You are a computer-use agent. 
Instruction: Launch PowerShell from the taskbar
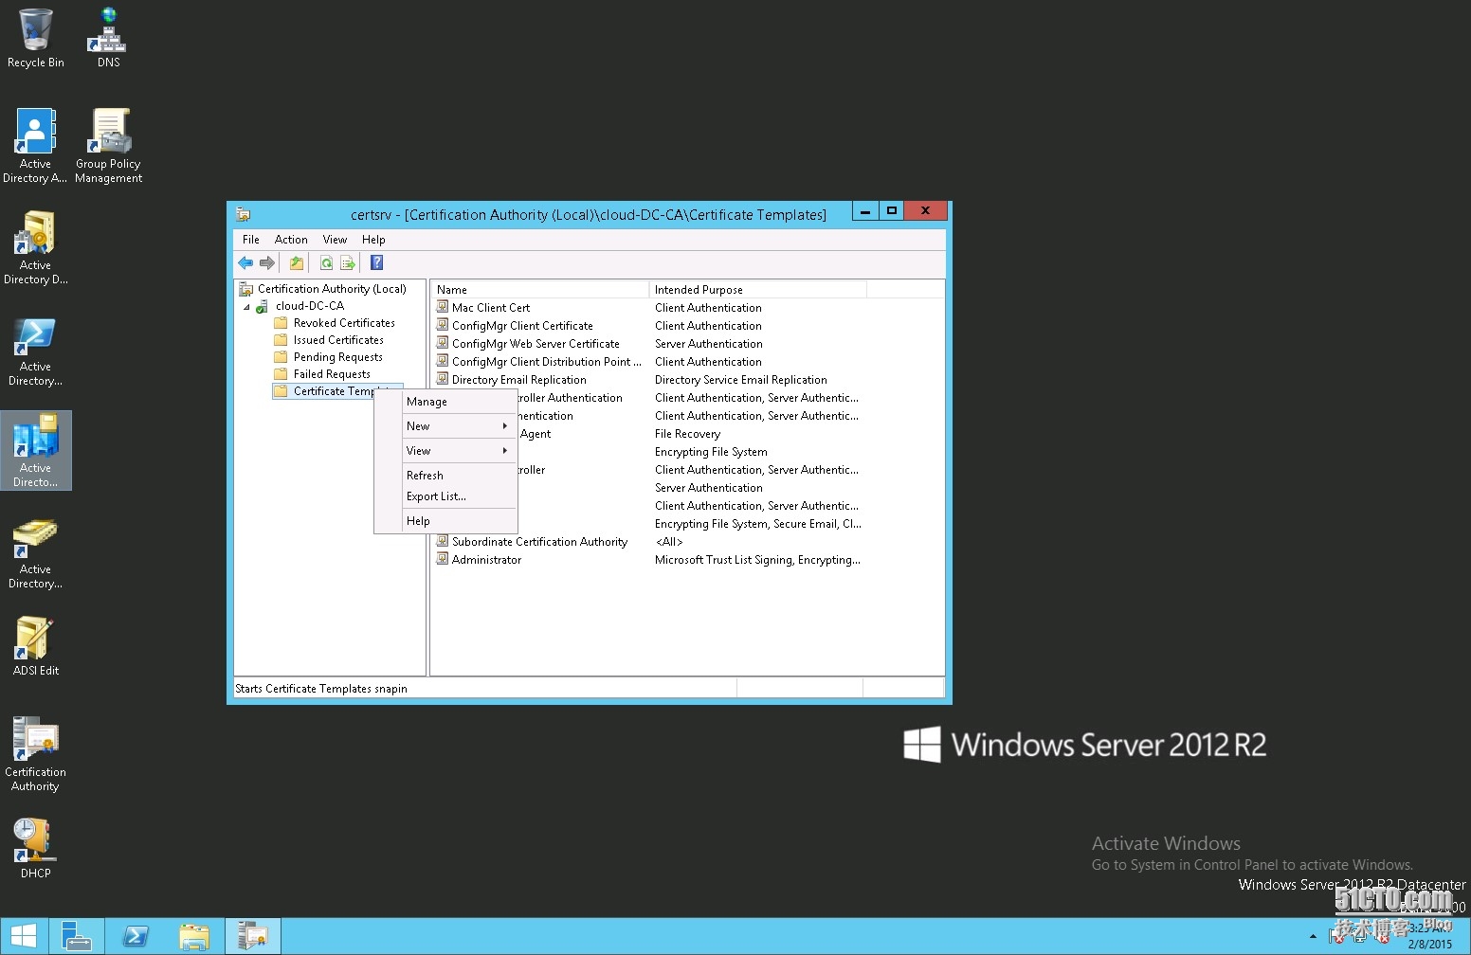135,936
